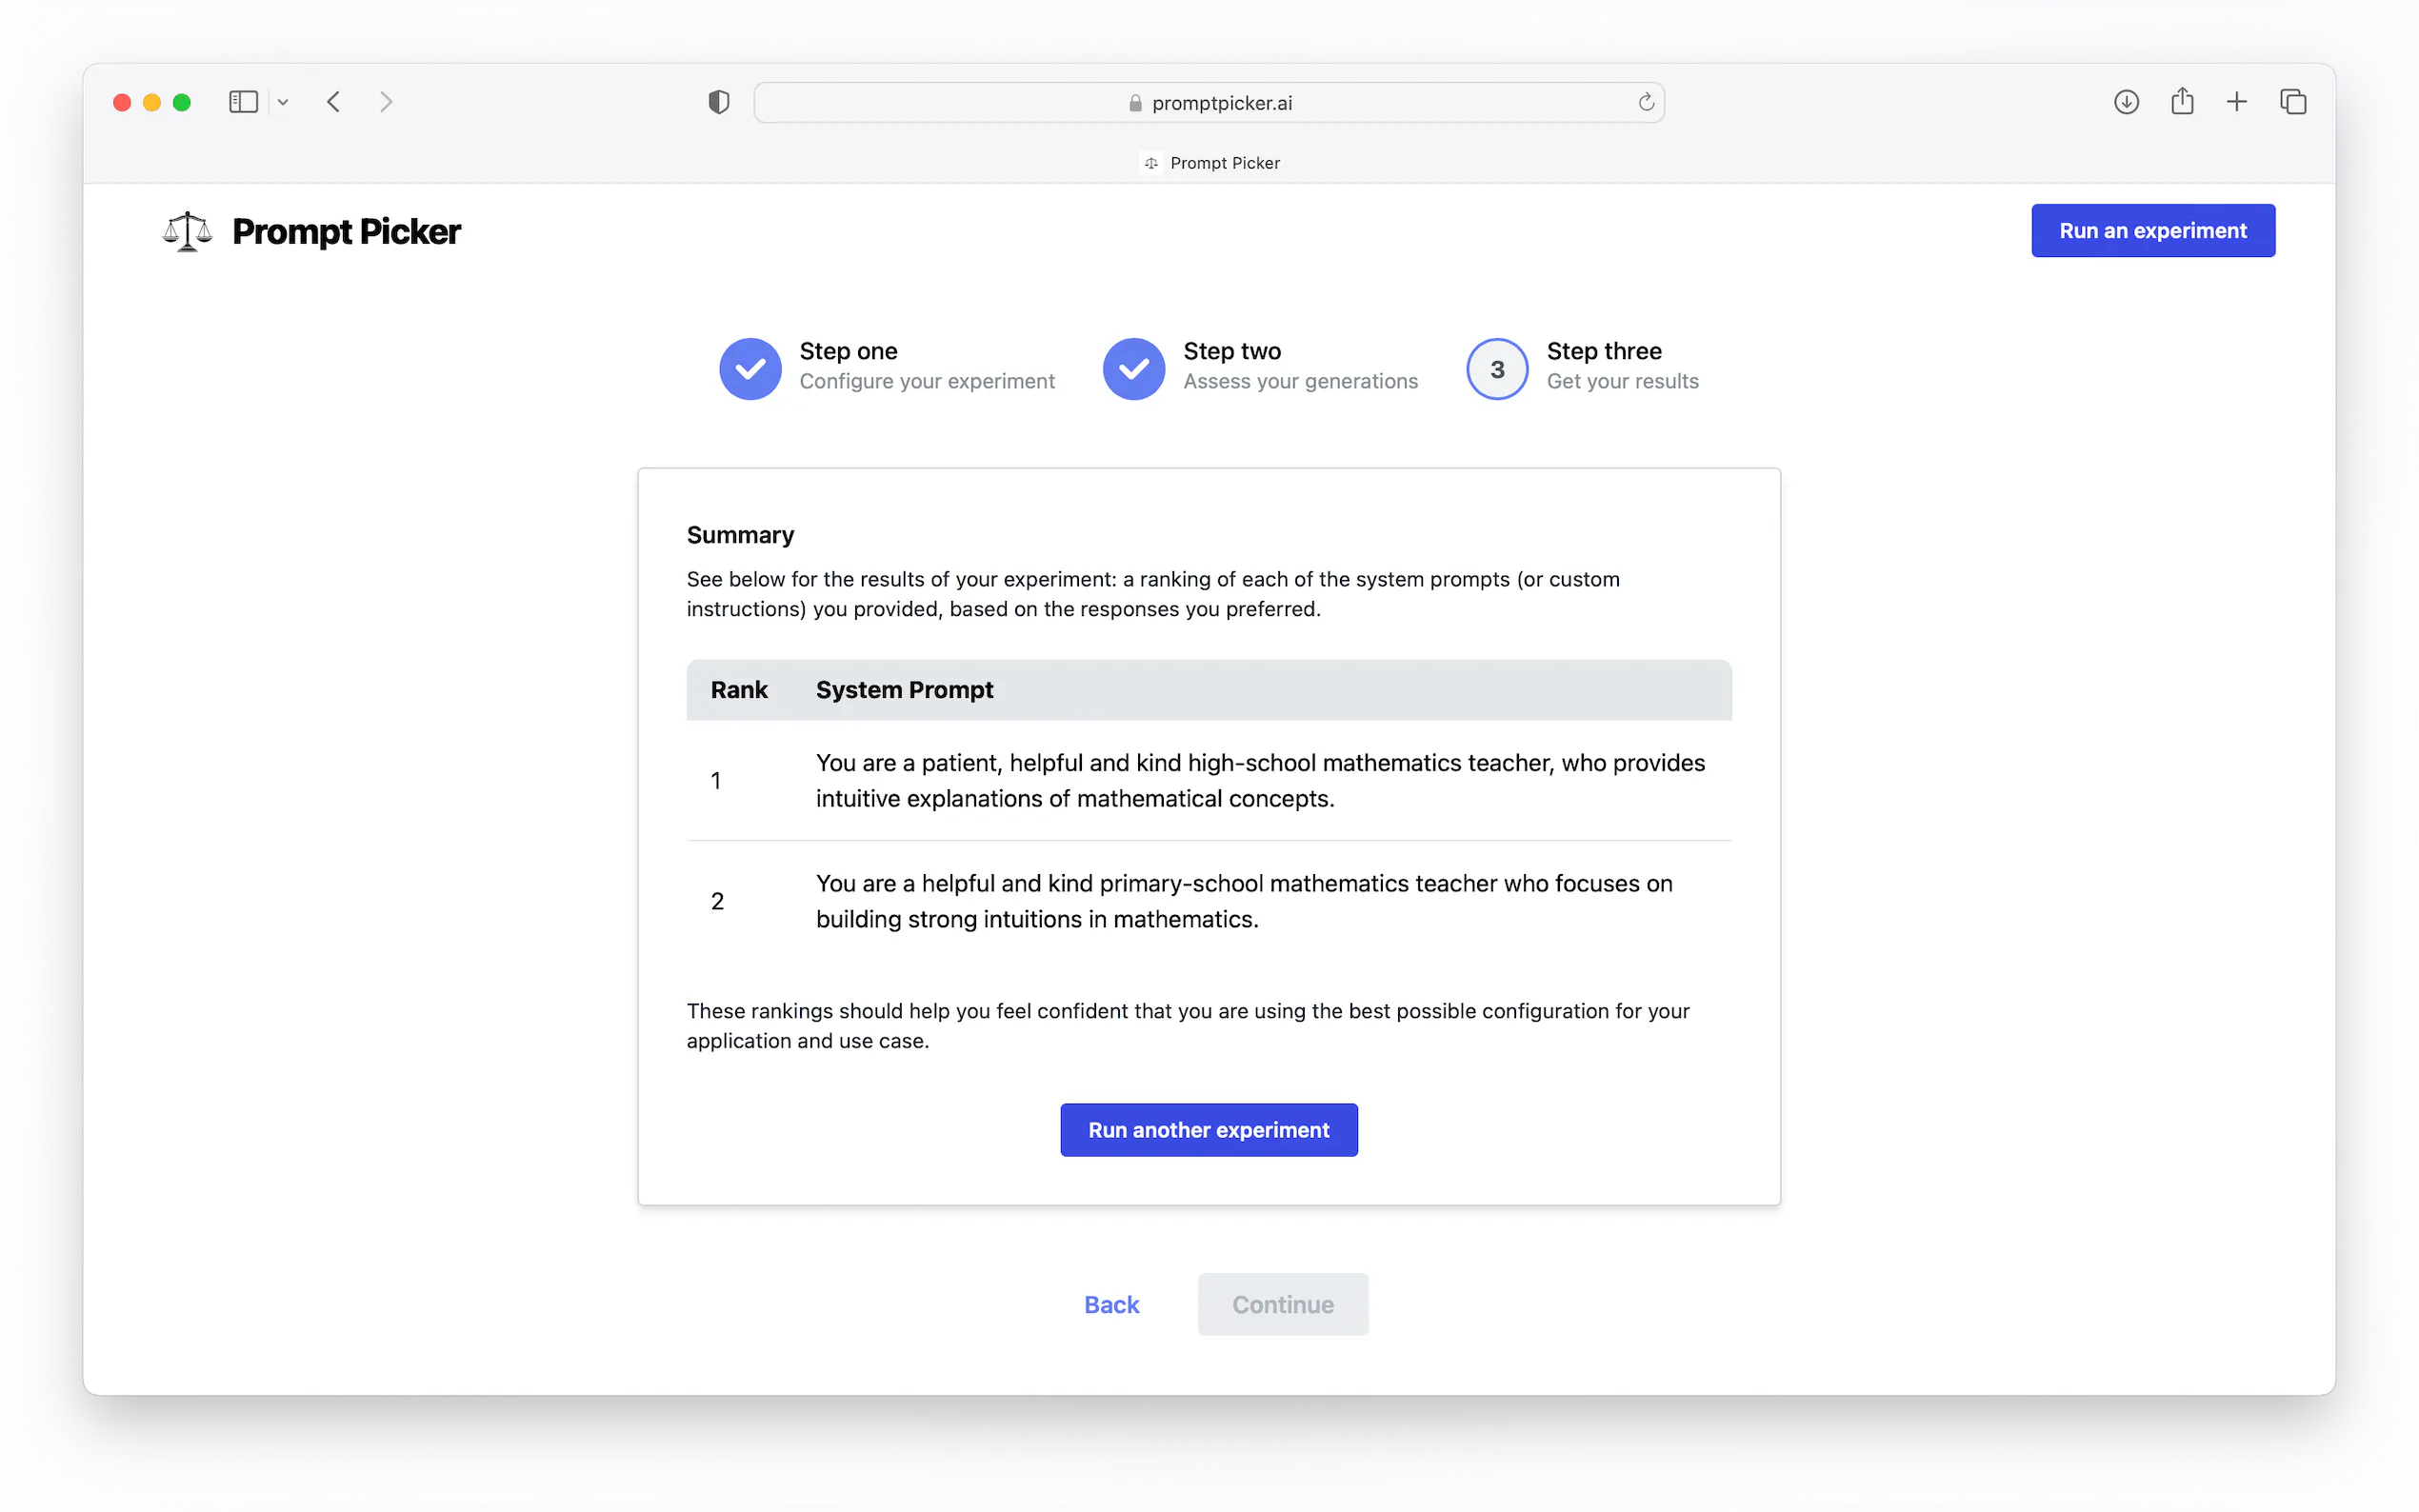This screenshot has width=2419, height=1512.
Task: Open the privacy shield icon
Action: click(718, 102)
